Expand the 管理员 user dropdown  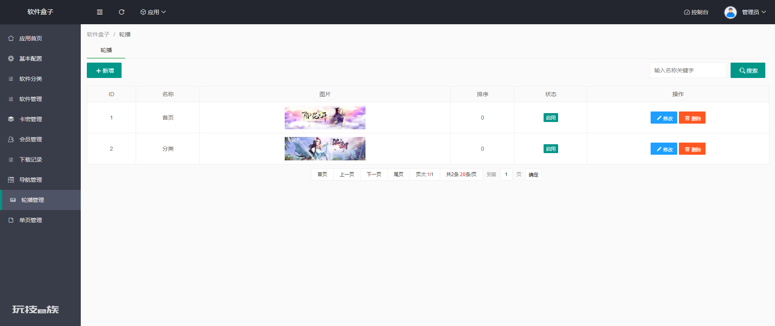coord(754,12)
